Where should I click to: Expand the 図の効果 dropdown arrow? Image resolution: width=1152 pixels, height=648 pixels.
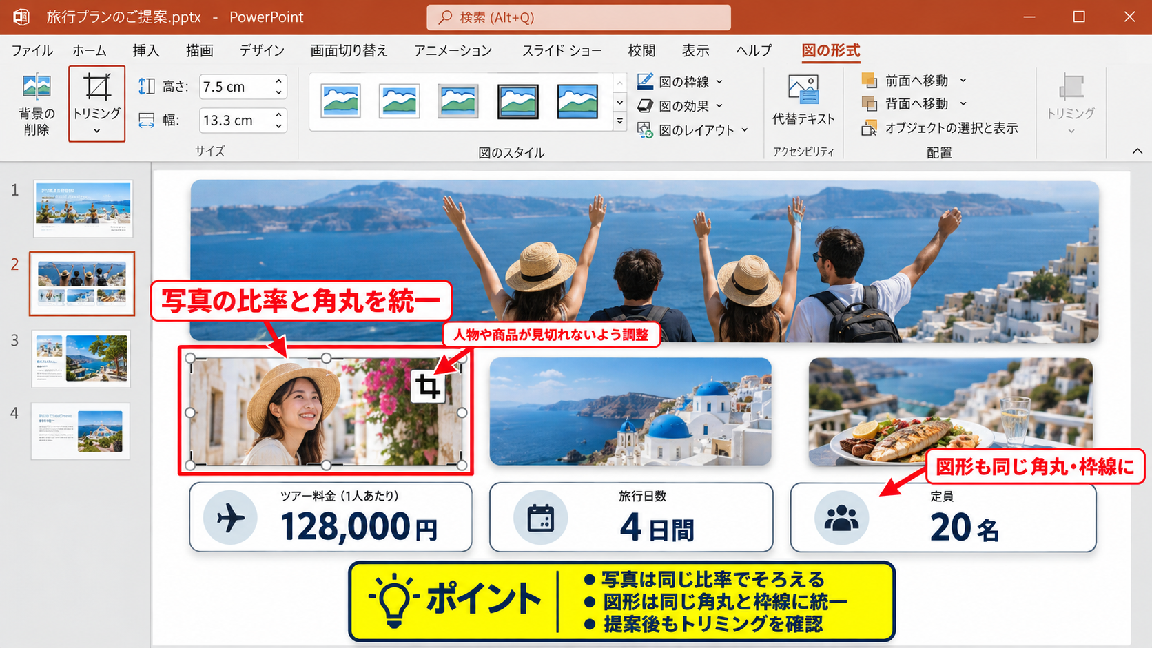(x=719, y=106)
